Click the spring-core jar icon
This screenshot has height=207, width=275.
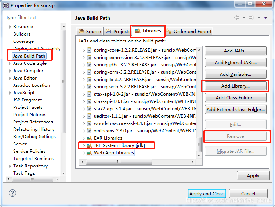pos(89,50)
